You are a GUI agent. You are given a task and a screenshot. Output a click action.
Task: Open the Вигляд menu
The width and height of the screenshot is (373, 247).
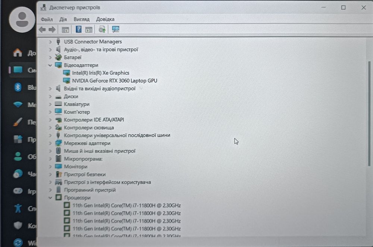82,19
